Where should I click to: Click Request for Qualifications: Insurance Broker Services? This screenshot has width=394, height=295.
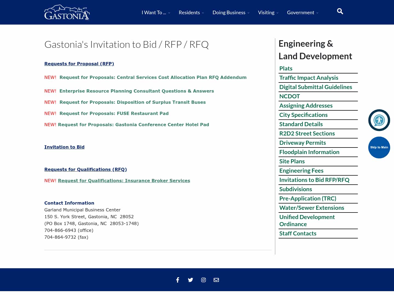point(124,181)
